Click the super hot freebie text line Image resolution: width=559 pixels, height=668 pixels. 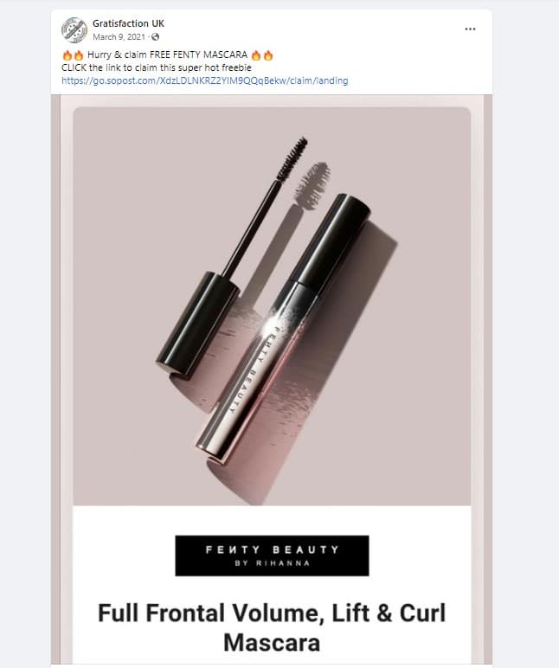(x=157, y=67)
